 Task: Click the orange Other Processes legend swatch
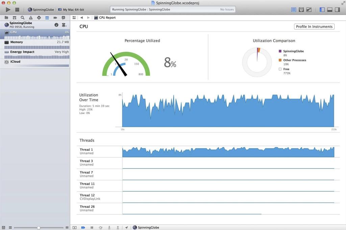click(x=280, y=60)
